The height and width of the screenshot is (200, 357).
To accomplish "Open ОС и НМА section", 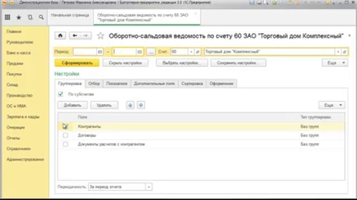I will [16, 106].
